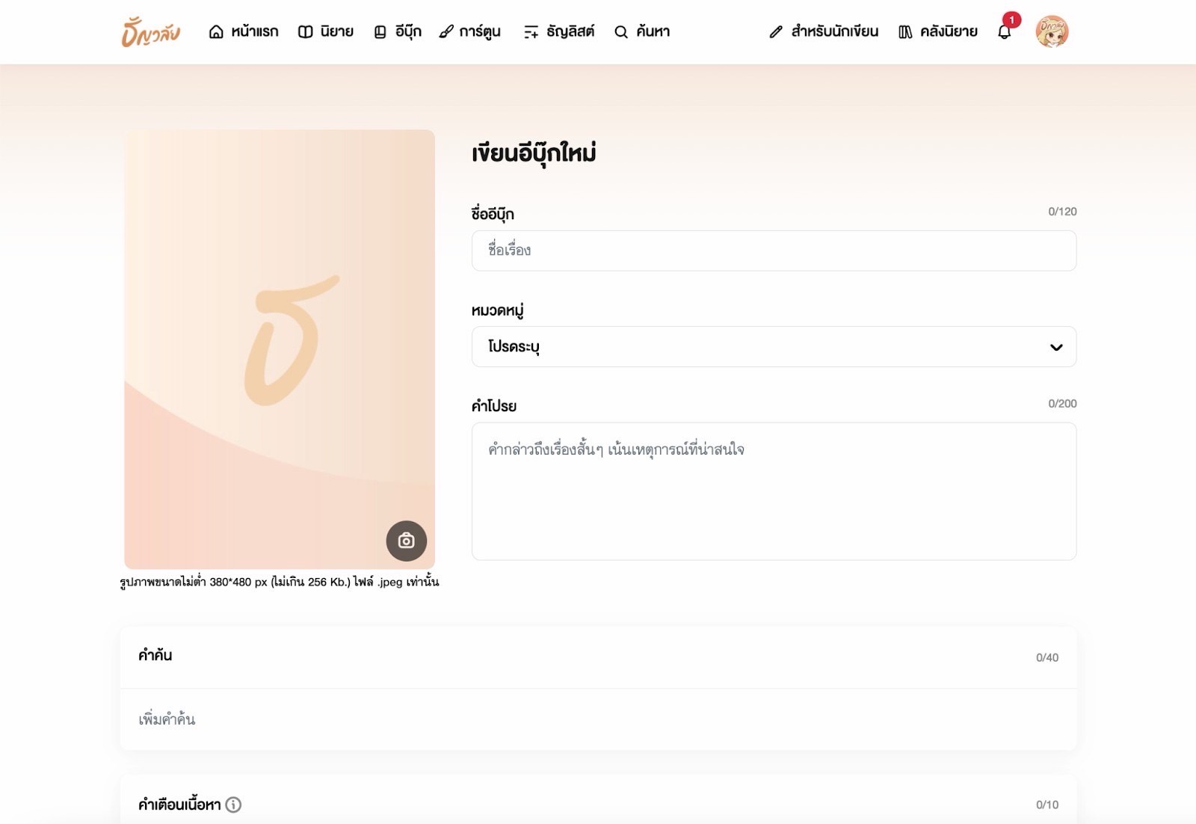Viewport: 1196px width, 824px height.
Task: Select the การ์ตูน brush icon
Action: pos(446,31)
